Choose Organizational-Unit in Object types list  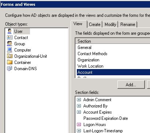(x=31, y=56)
